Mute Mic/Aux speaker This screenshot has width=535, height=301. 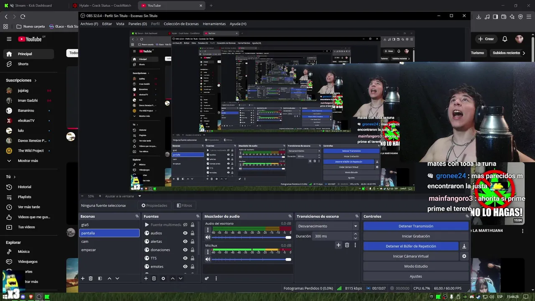point(208,259)
